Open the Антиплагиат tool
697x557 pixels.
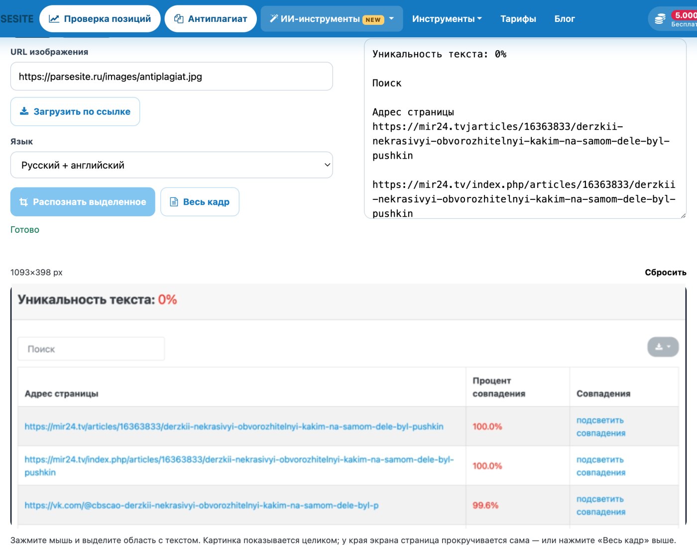(211, 19)
